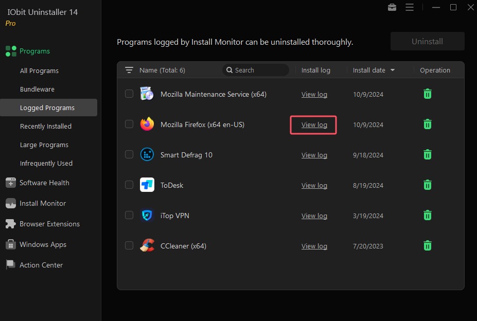Image resolution: width=477 pixels, height=321 pixels.
Task: Click the iTop VPN shield icon
Action: (x=147, y=215)
